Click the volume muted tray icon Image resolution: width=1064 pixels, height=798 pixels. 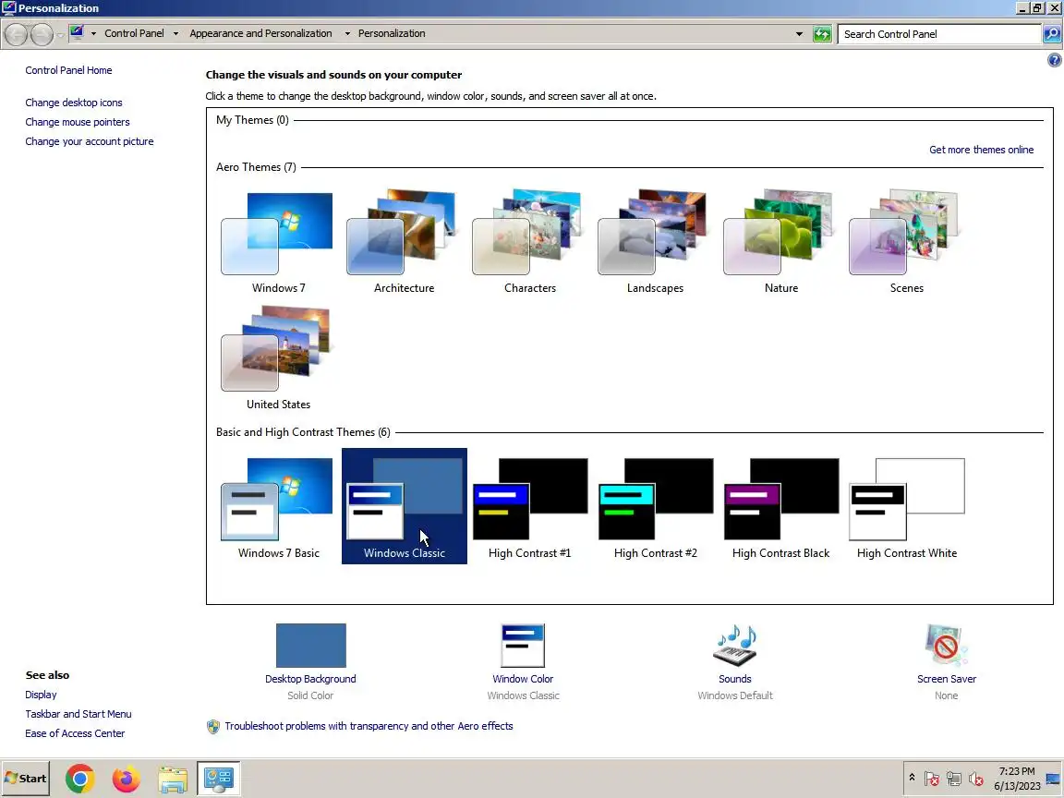(x=976, y=779)
